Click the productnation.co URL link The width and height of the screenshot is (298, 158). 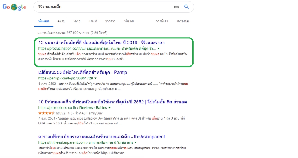(x=97, y=49)
